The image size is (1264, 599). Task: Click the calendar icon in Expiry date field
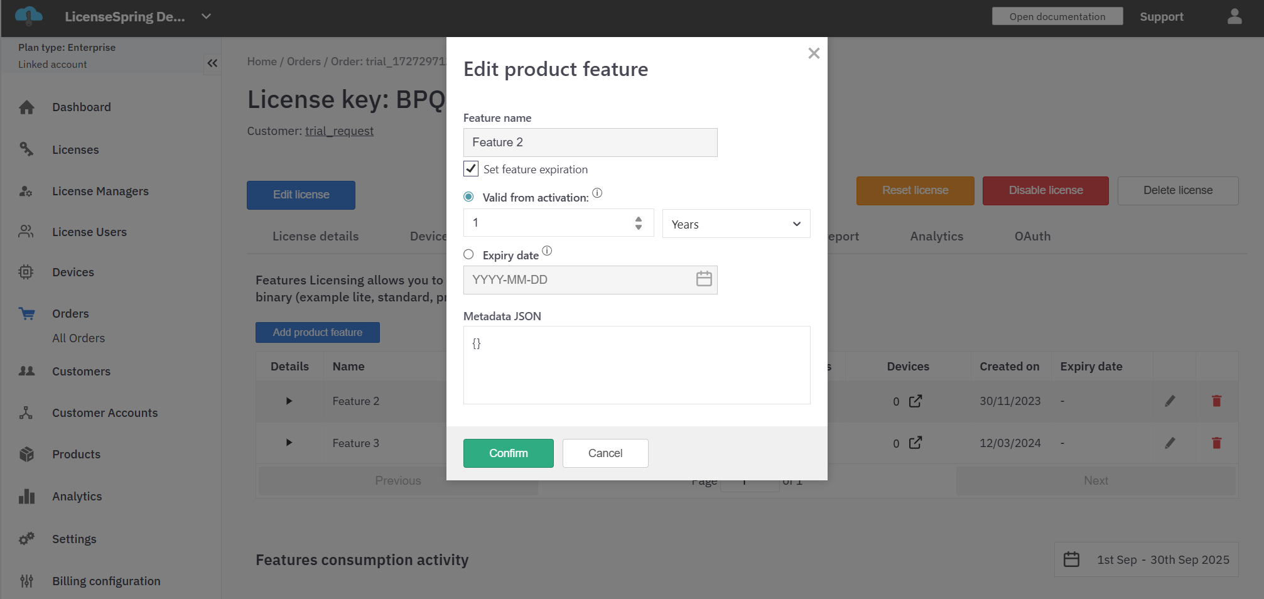coord(703,279)
